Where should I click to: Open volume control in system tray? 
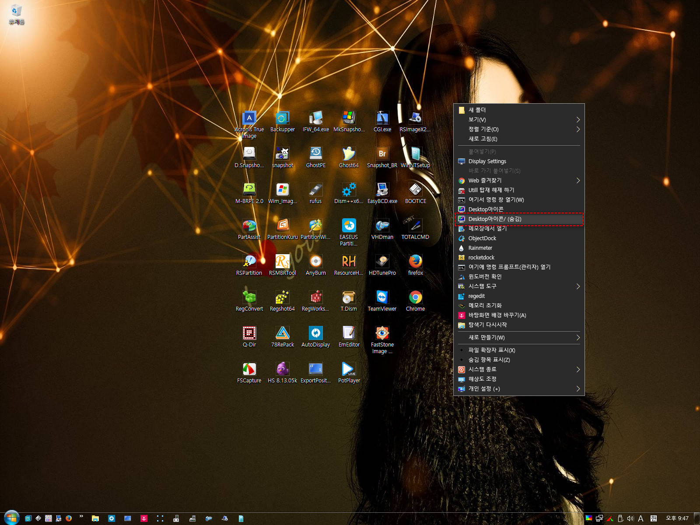tap(630, 518)
